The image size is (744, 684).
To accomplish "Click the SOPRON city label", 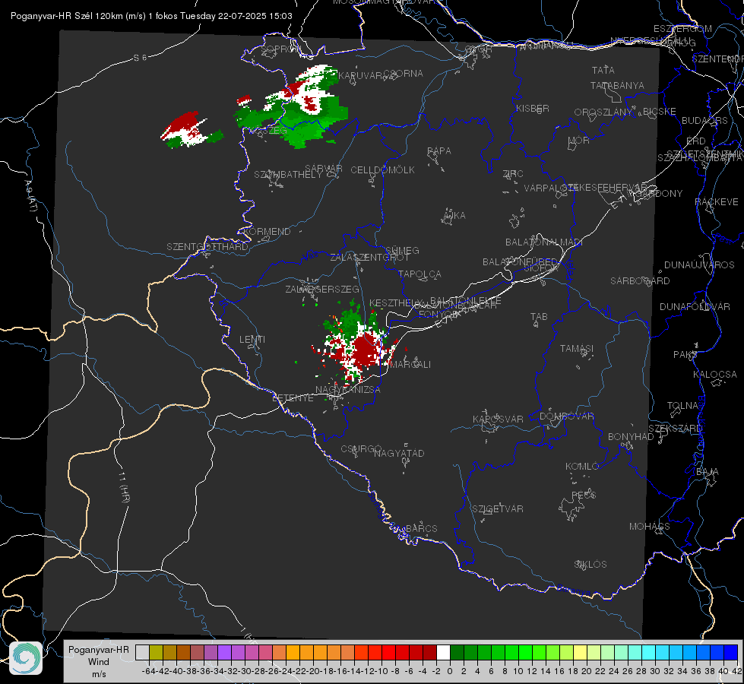I will click(280, 49).
